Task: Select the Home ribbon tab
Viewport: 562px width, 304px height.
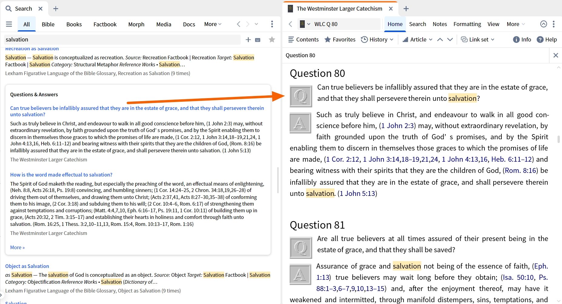Action: 395,24
